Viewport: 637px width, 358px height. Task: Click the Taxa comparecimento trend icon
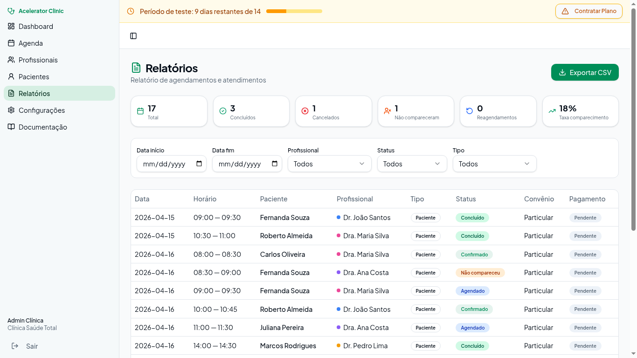tap(552, 111)
